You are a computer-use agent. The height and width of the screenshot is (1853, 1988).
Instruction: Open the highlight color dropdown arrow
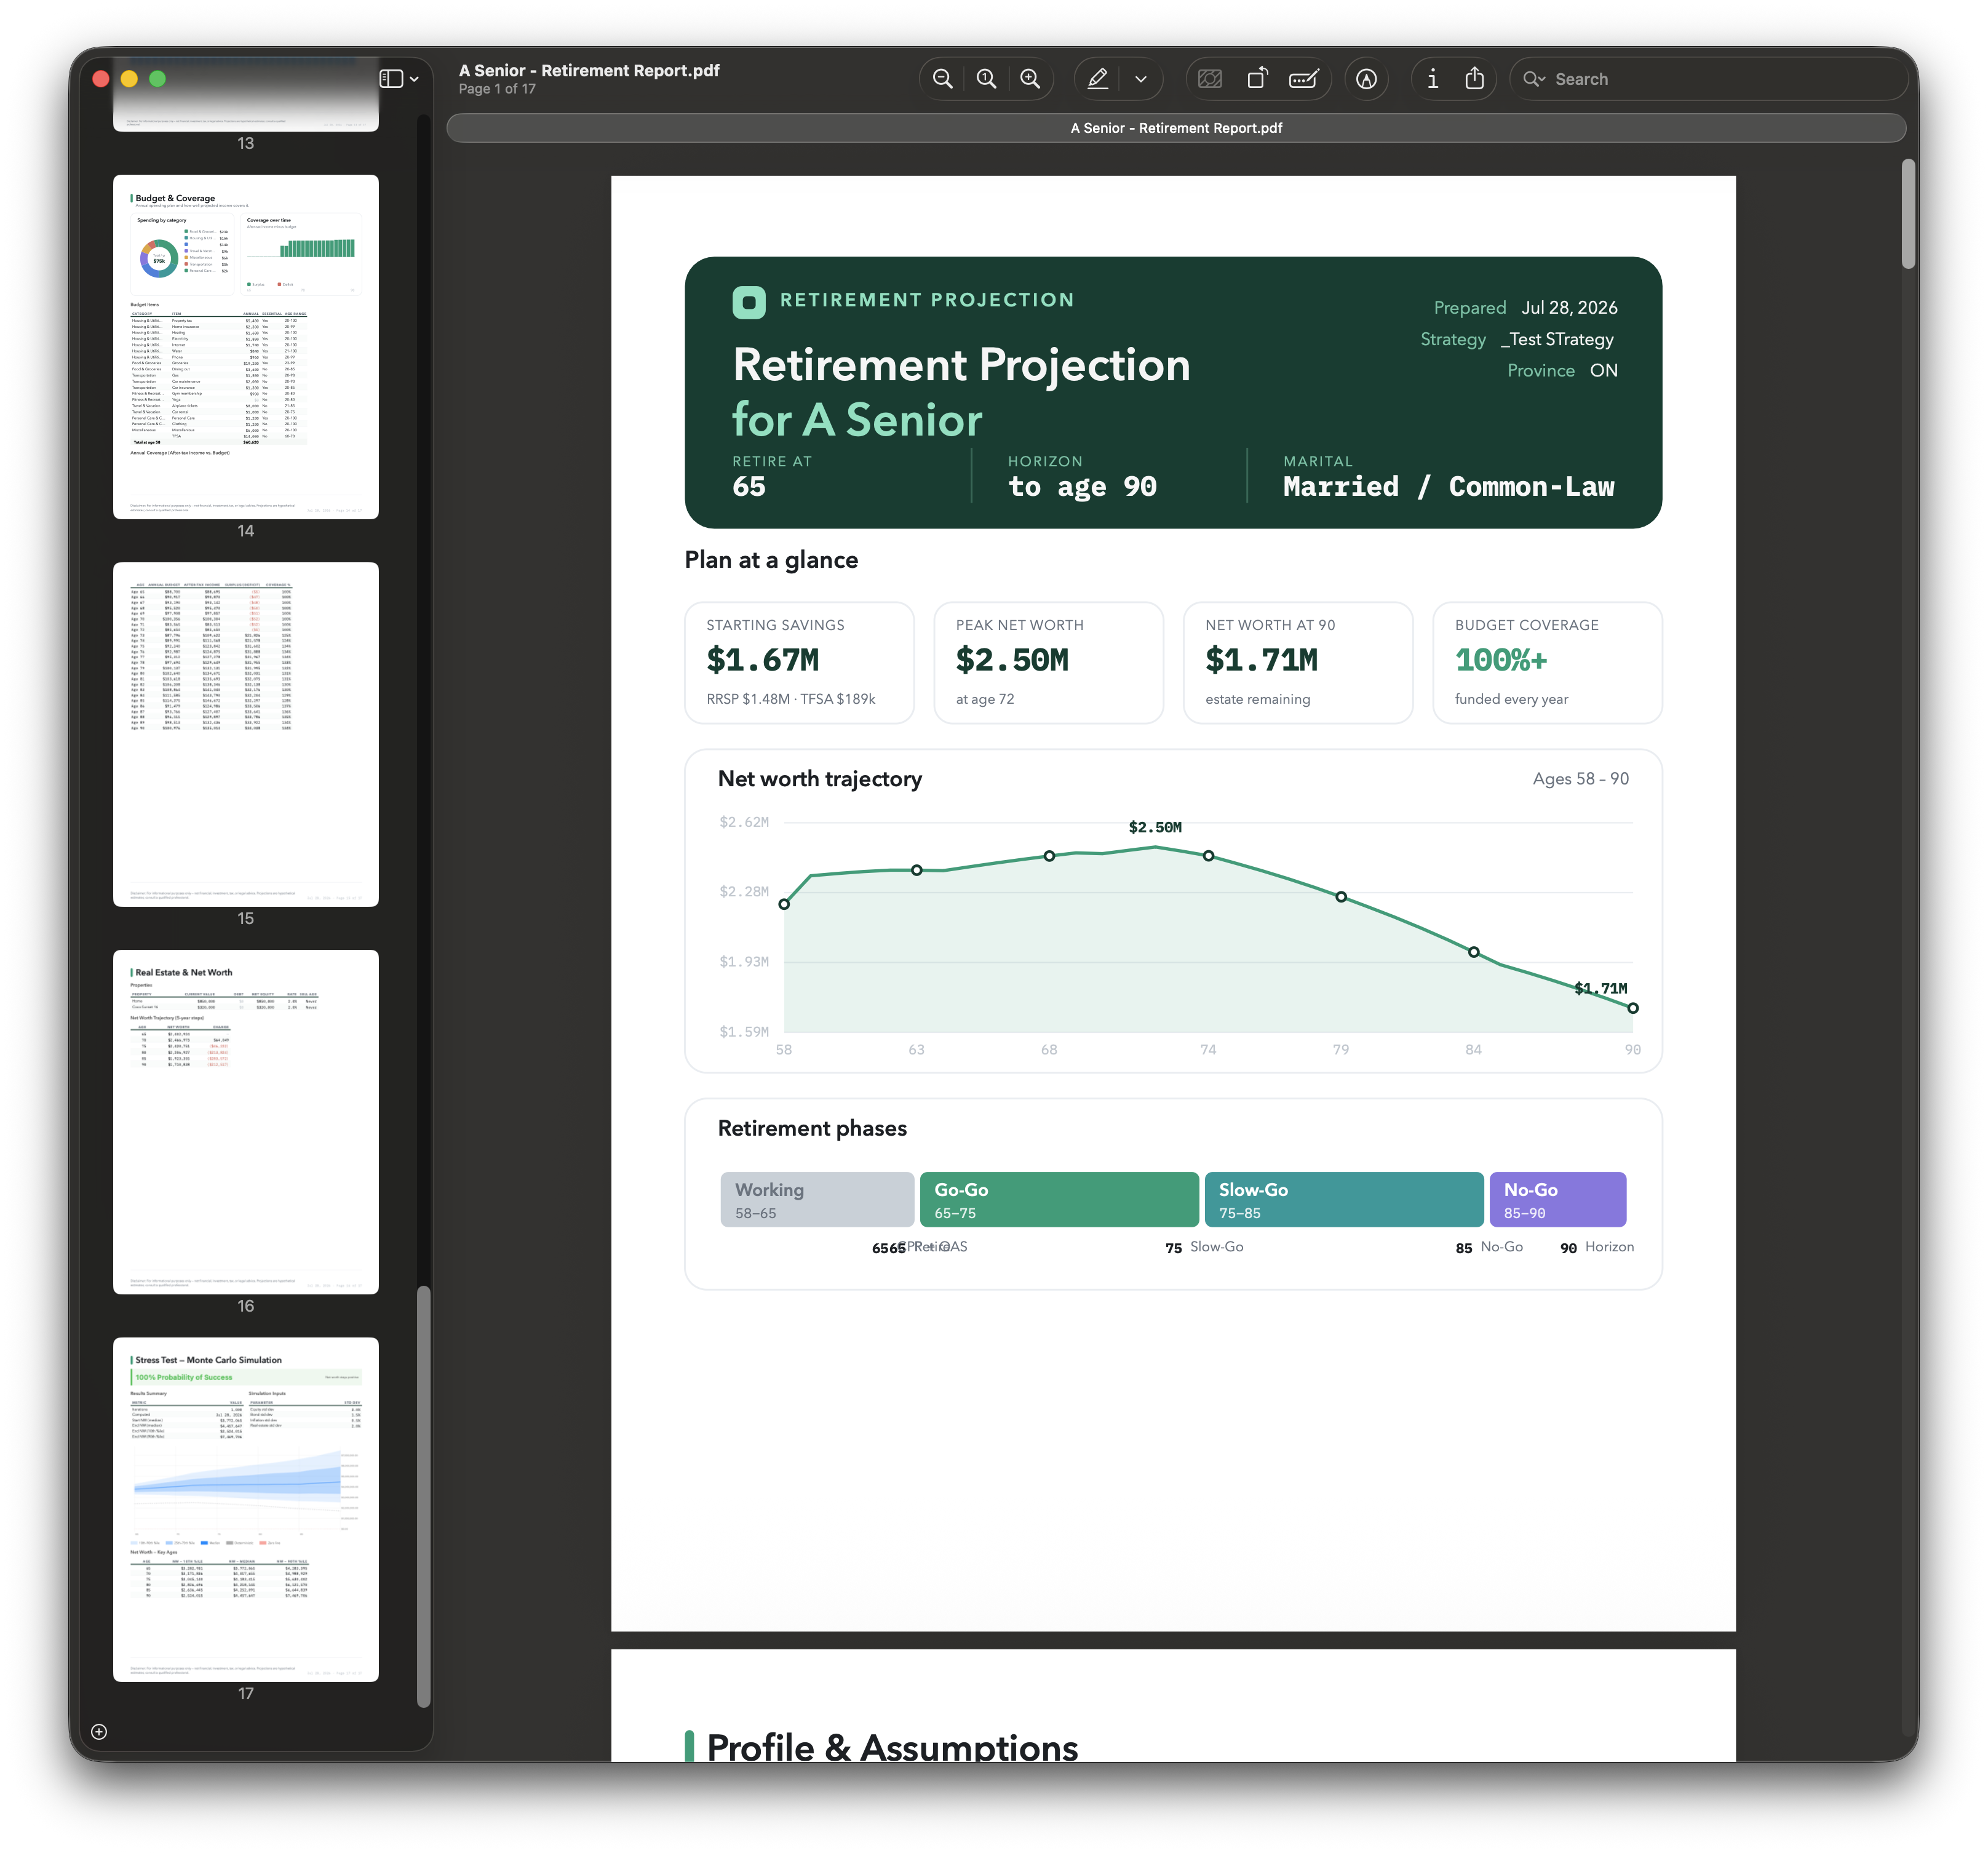click(1141, 79)
